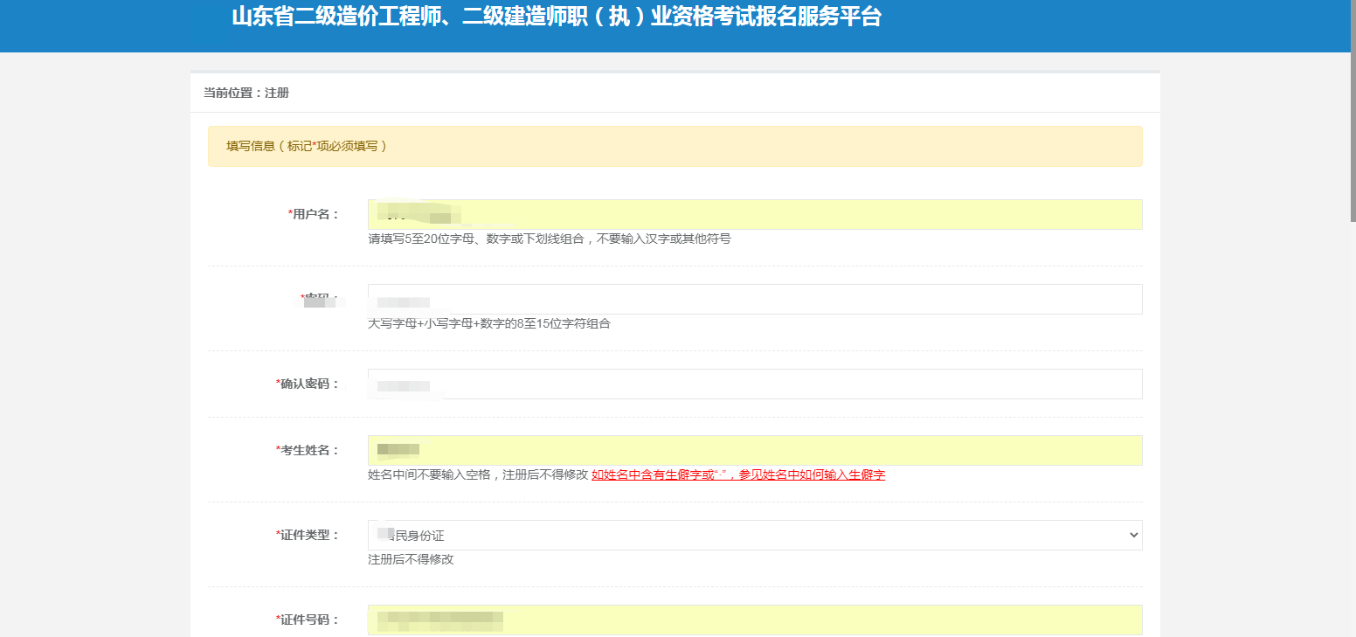Click the 当前位置：注册 breadcrumb text

click(229, 91)
